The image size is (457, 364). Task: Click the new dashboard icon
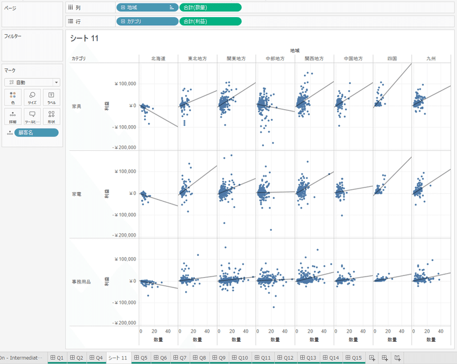point(384,358)
